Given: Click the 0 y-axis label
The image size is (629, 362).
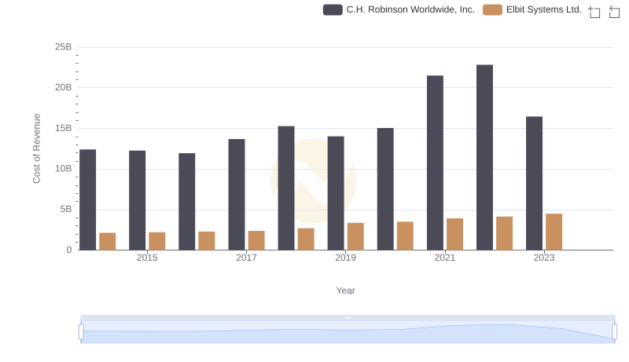Looking at the screenshot, I should pyautogui.click(x=69, y=250).
